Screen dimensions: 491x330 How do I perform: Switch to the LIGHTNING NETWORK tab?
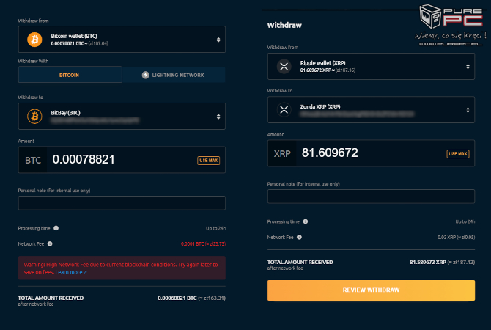click(174, 75)
